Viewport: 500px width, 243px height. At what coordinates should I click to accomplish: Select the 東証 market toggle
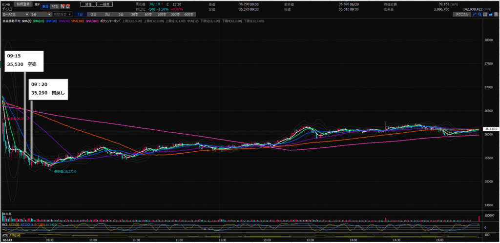pos(45,7)
